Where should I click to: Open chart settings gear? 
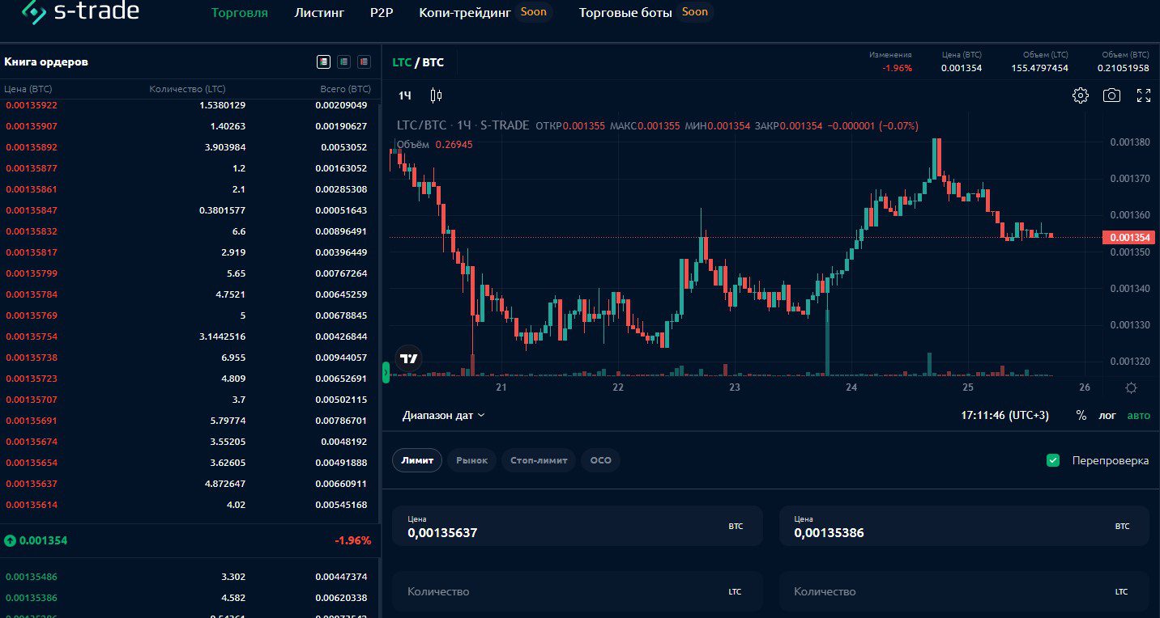pyautogui.click(x=1080, y=95)
